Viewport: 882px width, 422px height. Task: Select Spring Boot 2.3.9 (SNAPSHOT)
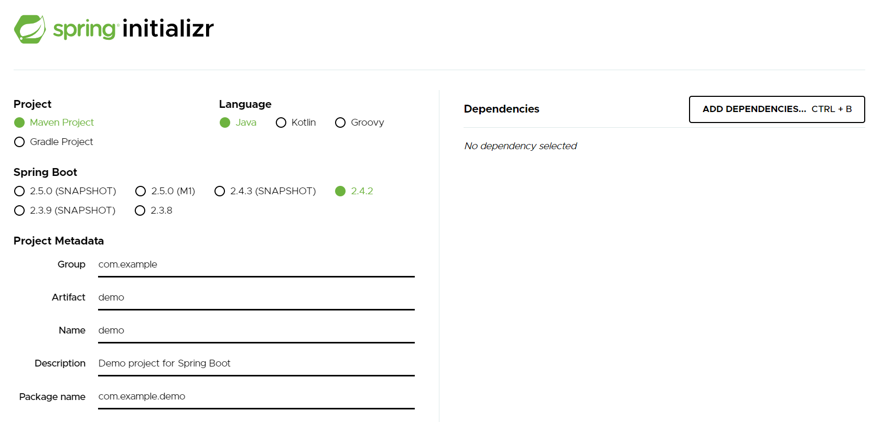19,210
